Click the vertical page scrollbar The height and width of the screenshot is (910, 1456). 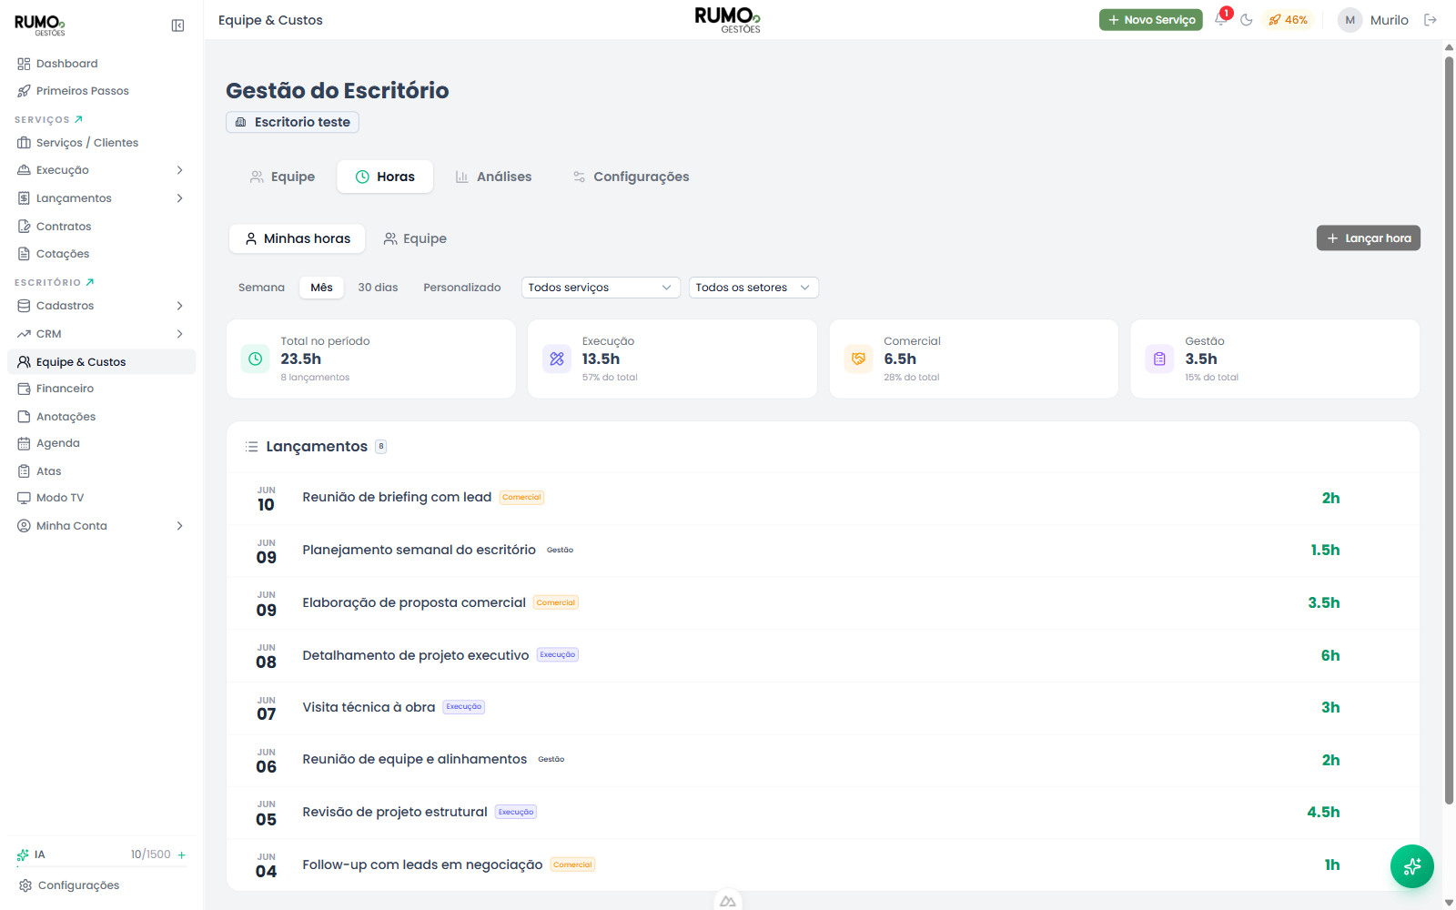tap(1449, 430)
